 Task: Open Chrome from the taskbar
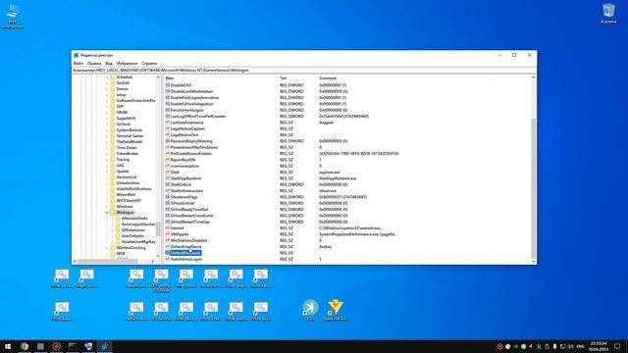(25, 346)
